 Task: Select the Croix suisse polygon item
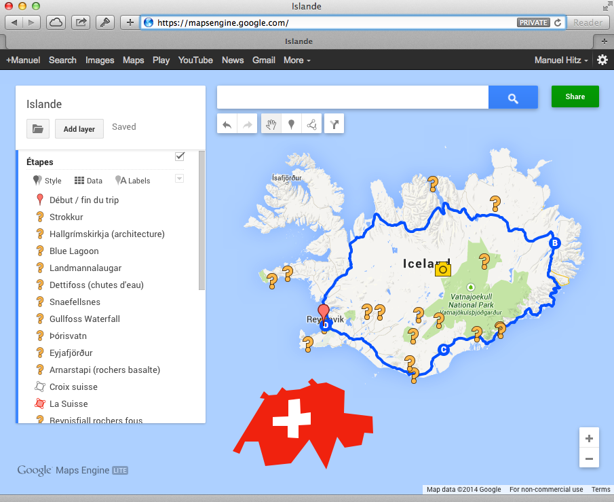click(73, 387)
